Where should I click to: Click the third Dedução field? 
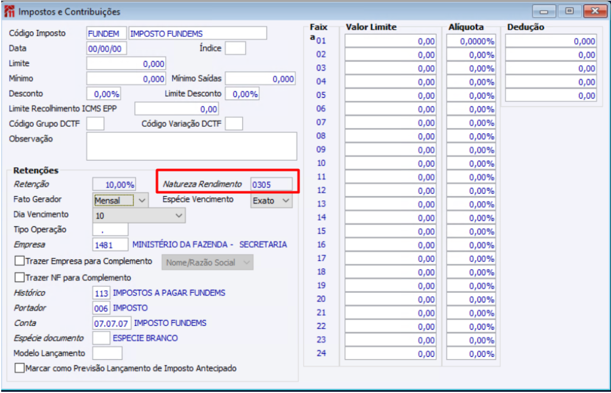(551, 68)
